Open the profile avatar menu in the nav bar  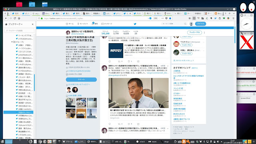[191, 24]
